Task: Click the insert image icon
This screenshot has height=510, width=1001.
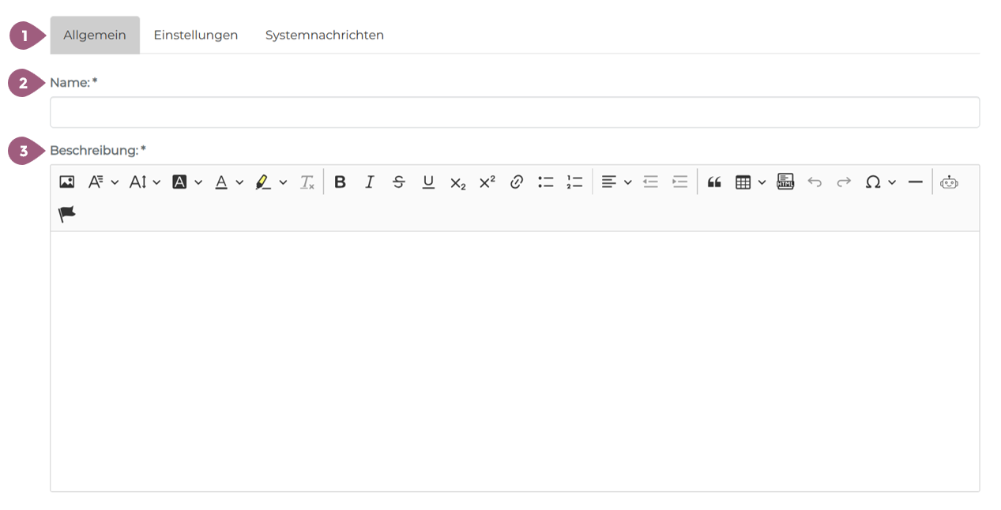Action: [67, 182]
